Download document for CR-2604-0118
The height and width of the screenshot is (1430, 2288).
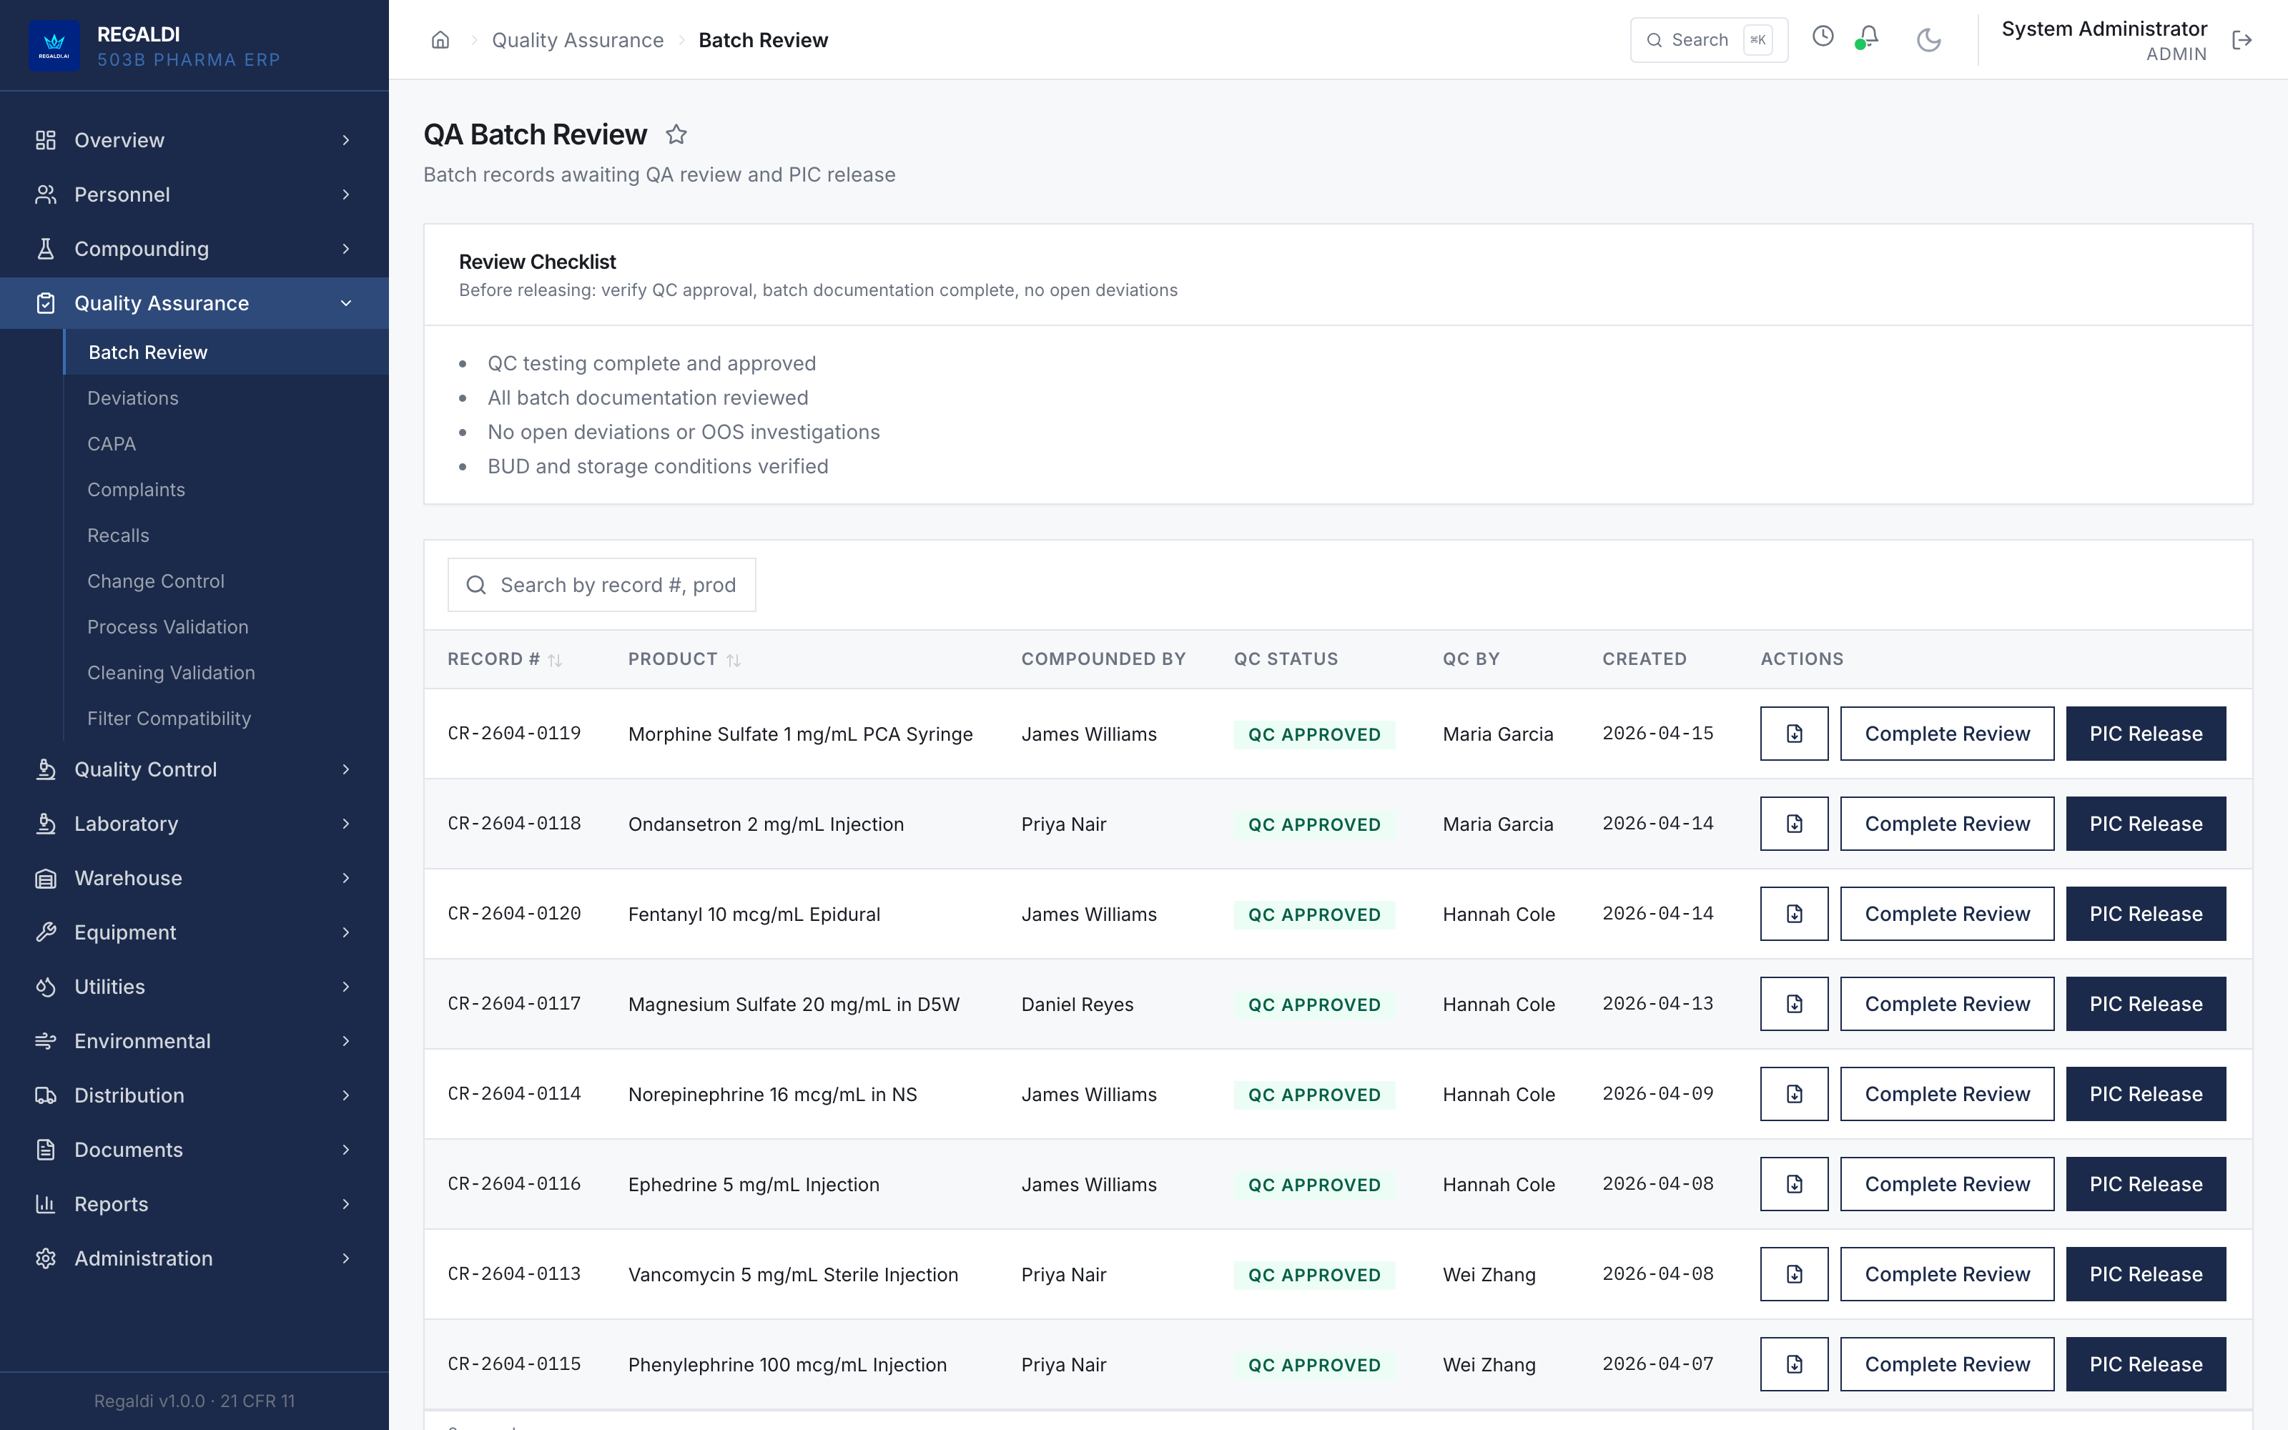pyautogui.click(x=1793, y=824)
